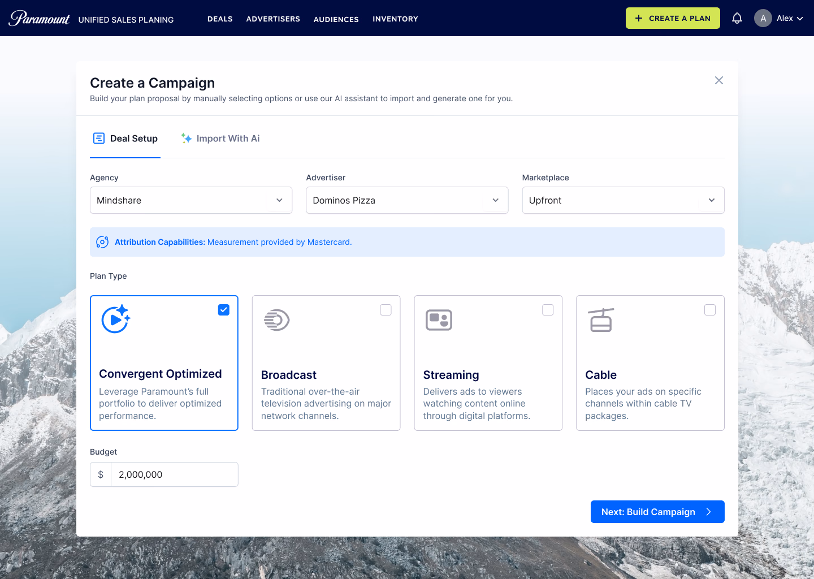Click the Budget input field

tap(175, 474)
